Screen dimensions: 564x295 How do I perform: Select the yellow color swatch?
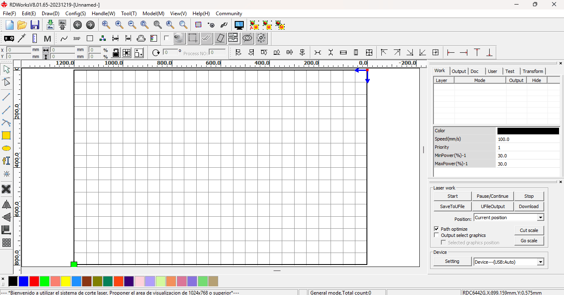coord(66,281)
